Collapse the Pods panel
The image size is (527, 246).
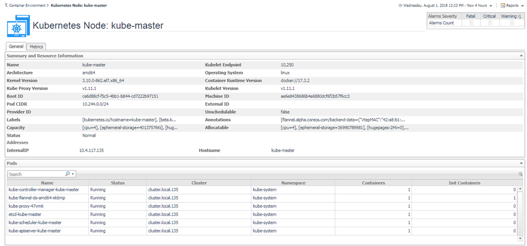tap(521, 163)
